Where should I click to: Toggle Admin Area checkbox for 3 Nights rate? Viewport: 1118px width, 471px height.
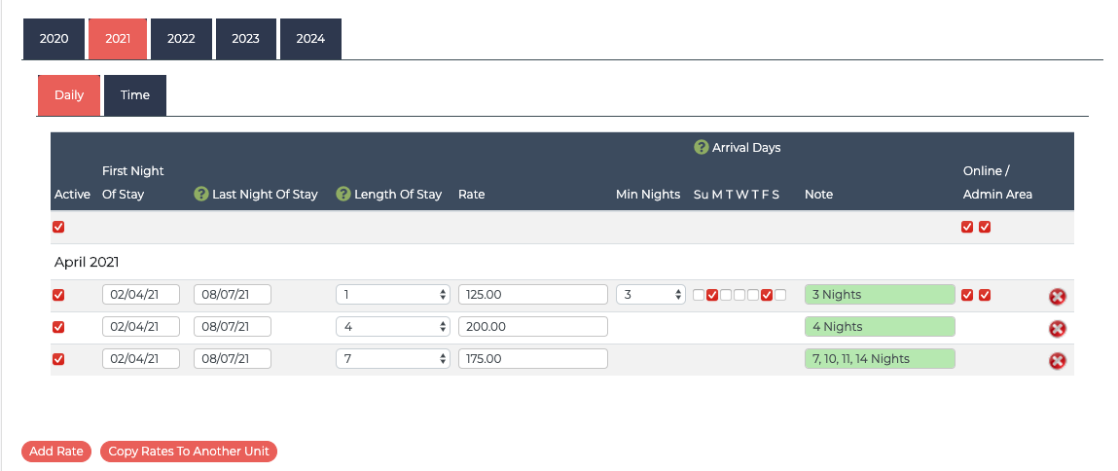click(x=985, y=295)
